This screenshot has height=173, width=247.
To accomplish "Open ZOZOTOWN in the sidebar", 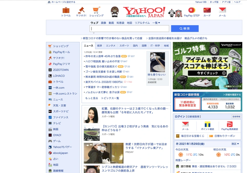I will point(61,70).
